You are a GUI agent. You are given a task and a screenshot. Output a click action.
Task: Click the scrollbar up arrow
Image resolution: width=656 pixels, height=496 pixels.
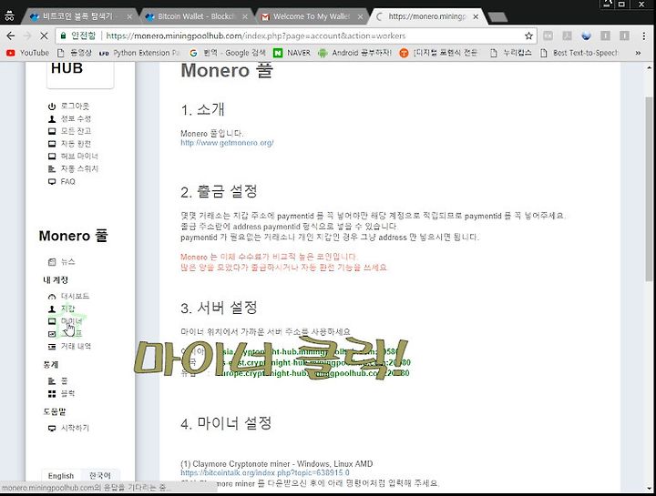point(649,67)
